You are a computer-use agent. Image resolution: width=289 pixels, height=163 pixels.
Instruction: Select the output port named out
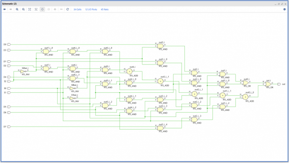[279, 84]
